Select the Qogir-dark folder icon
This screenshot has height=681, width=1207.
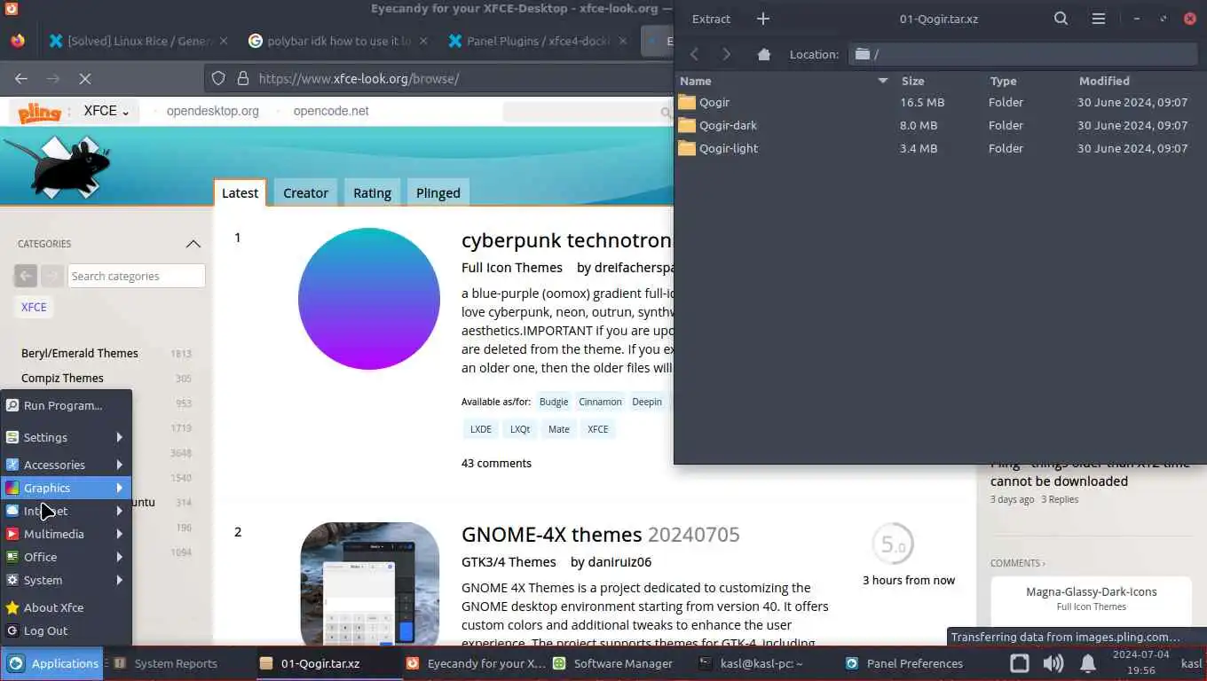point(687,125)
